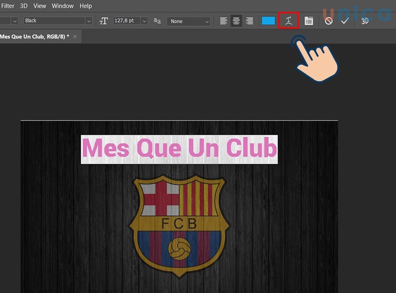The width and height of the screenshot is (396, 293).
Task: Open the anti-aliasing dropdown set to None
Action: [x=188, y=21]
